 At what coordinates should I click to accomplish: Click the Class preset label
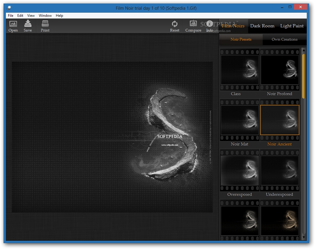tap(236, 94)
